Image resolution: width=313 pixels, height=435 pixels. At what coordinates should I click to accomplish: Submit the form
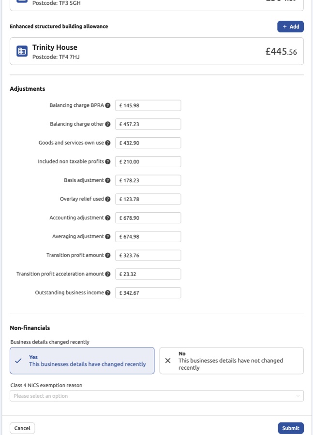[291, 428]
